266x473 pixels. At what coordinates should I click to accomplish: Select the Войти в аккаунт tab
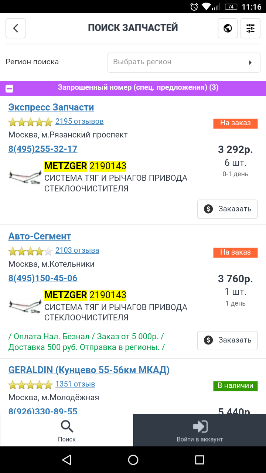199,431
